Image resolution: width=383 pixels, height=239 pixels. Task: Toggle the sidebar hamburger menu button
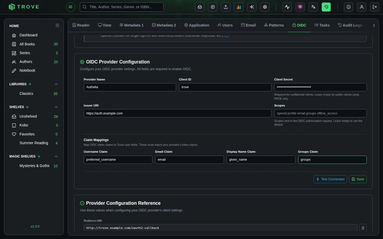point(70,7)
